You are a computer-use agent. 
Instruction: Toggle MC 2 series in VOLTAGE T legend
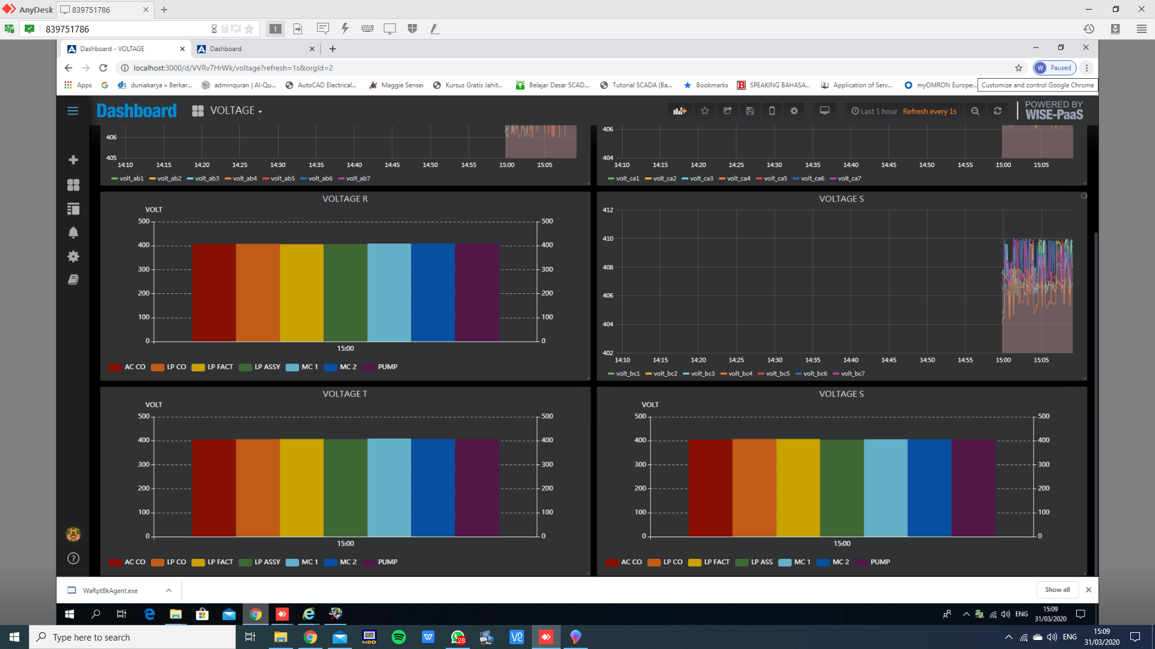pyautogui.click(x=340, y=562)
